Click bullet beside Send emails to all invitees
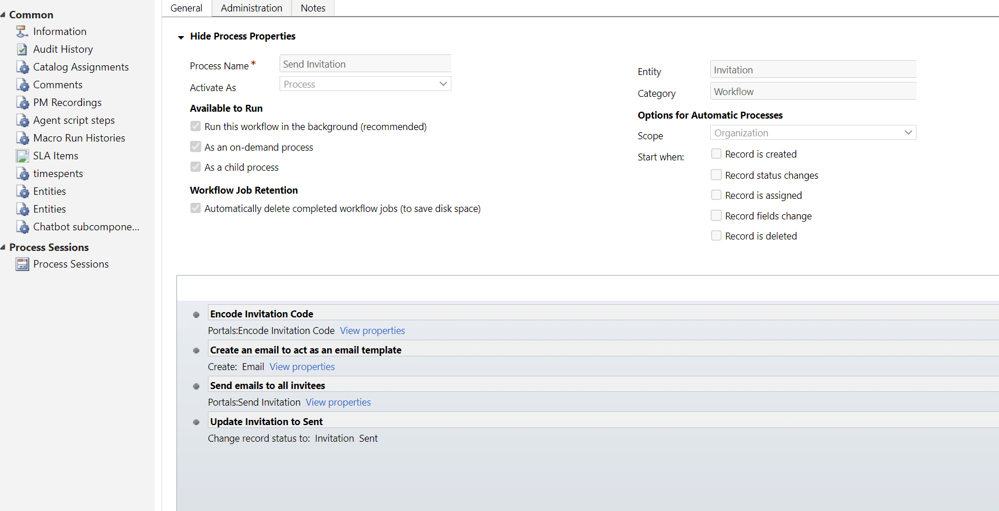Screen dimensions: 999x511 pyautogui.click(x=196, y=386)
